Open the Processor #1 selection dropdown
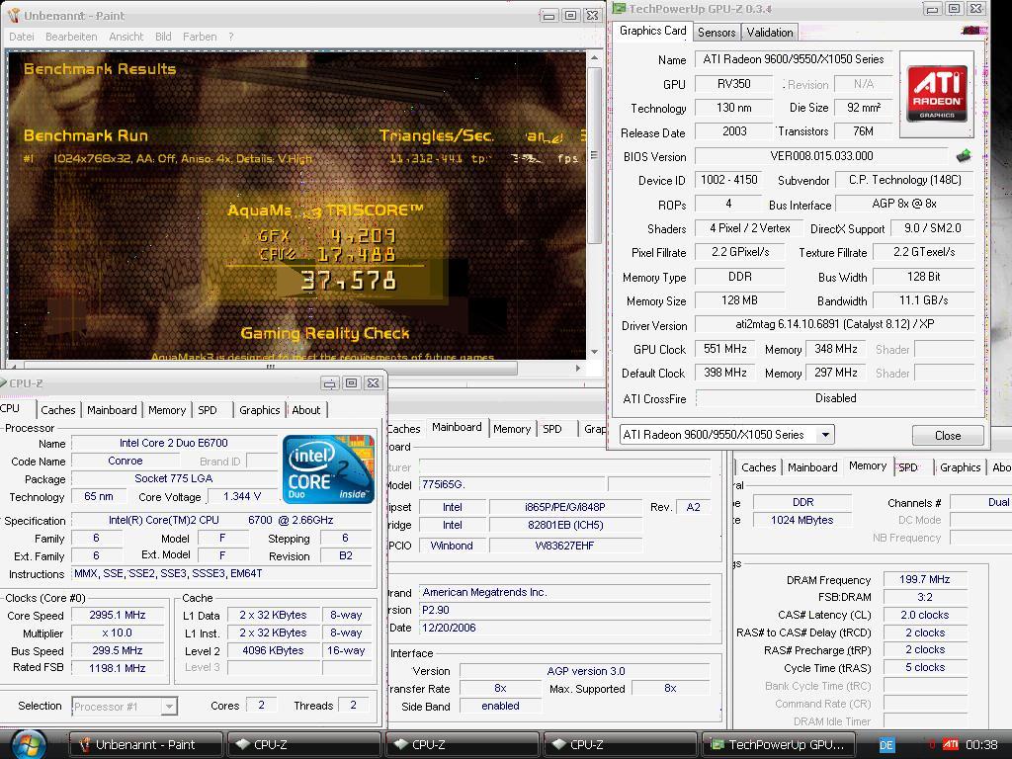This screenshot has width=1012, height=759. tap(169, 706)
